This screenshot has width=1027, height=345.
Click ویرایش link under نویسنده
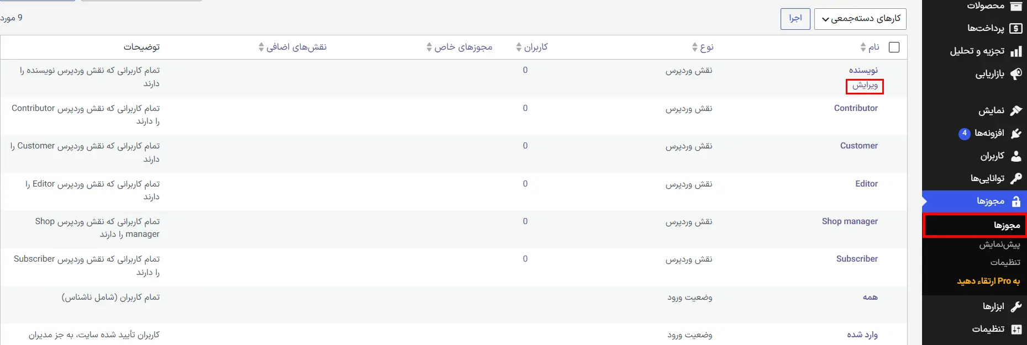click(865, 85)
